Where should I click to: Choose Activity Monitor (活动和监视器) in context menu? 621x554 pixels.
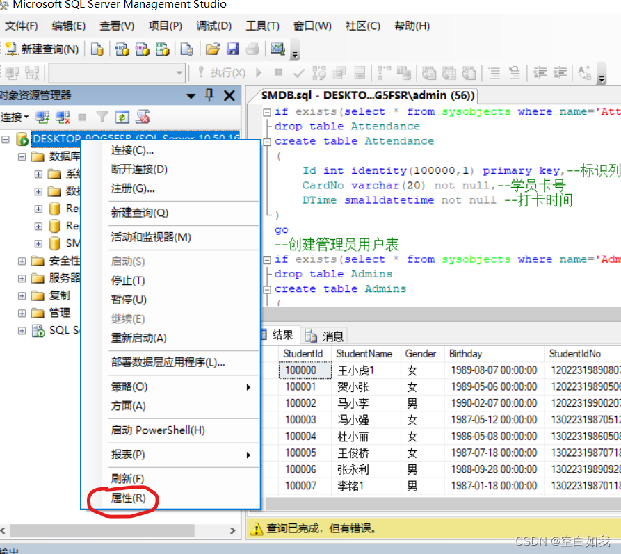tap(170, 237)
